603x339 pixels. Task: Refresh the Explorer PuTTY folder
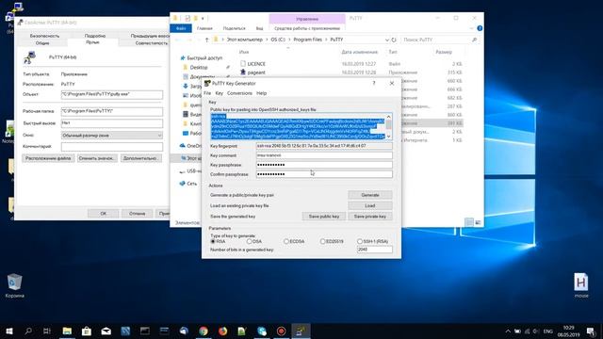point(394,40)
